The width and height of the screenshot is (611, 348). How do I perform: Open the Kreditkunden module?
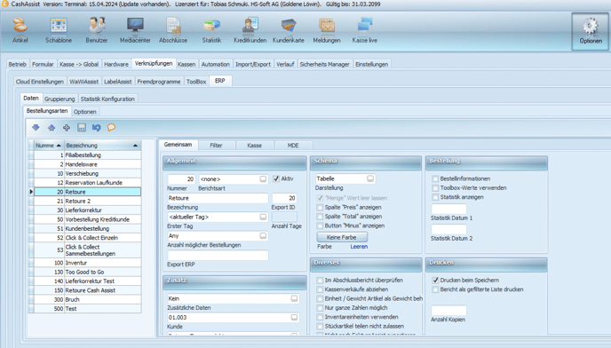coord(250,30)
